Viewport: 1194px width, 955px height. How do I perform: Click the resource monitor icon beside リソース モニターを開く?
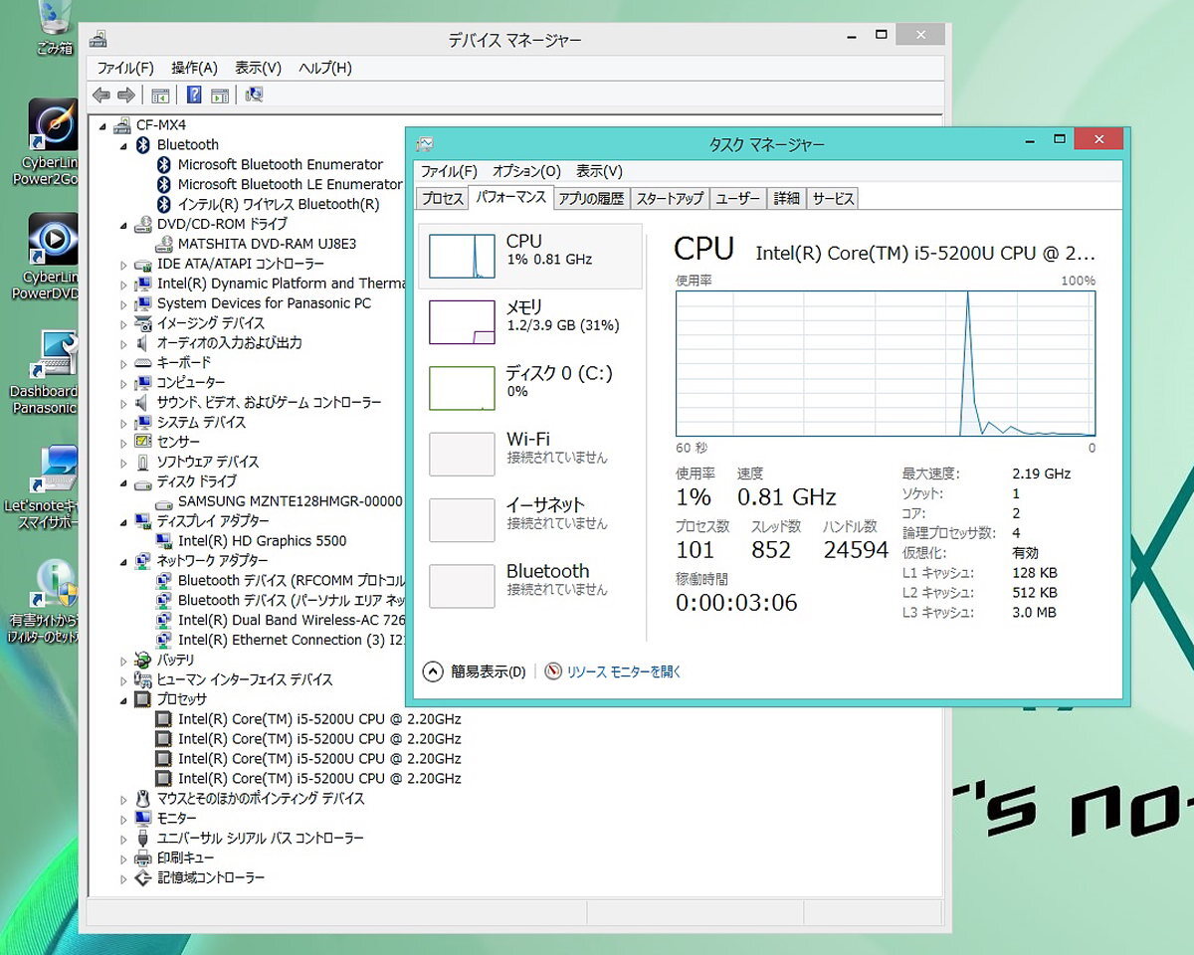click(x=553, y=671)
